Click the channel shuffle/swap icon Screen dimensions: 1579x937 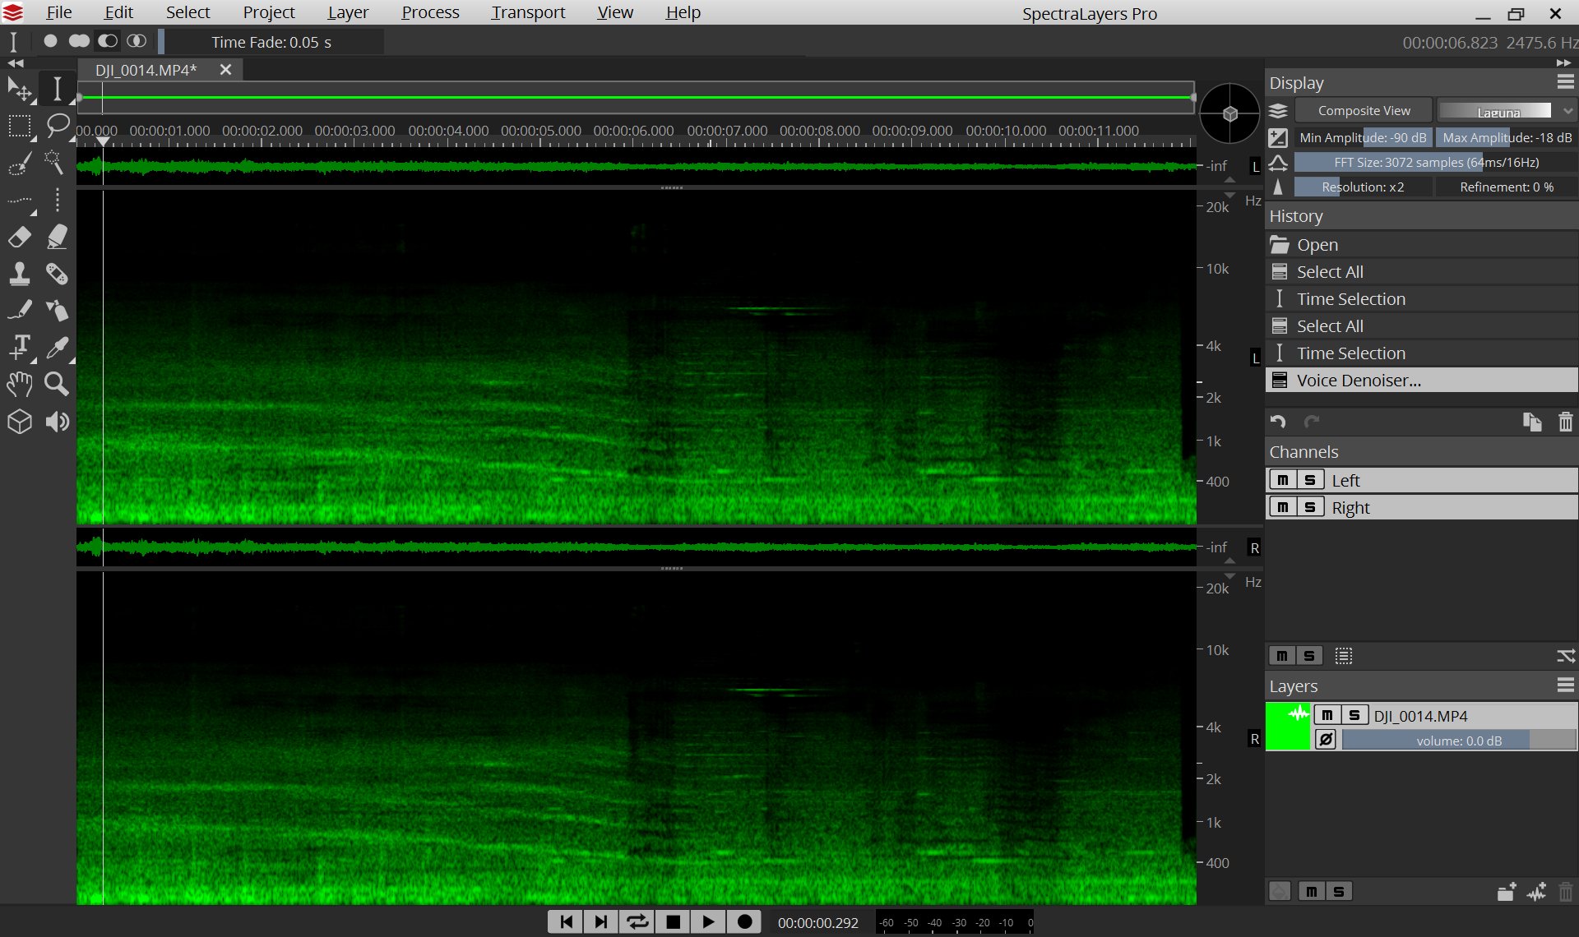point(1566,656)
